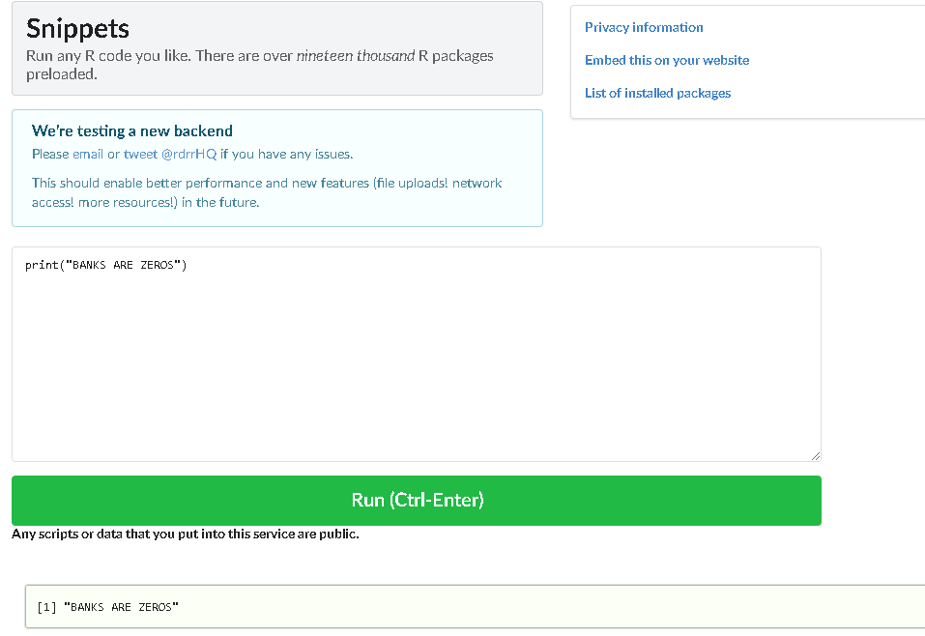Run the code with the green button
This screenshot has width=925, height=636.
(x=417, y=501)
